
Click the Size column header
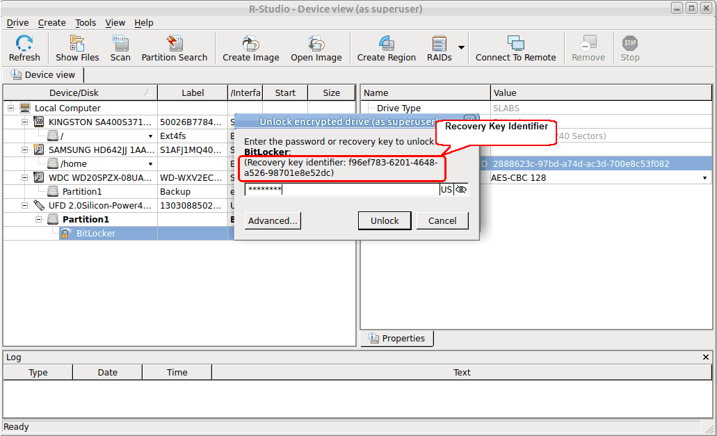332,92
